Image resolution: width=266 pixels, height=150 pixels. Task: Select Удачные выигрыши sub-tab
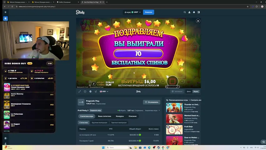(x=119, y=122)
